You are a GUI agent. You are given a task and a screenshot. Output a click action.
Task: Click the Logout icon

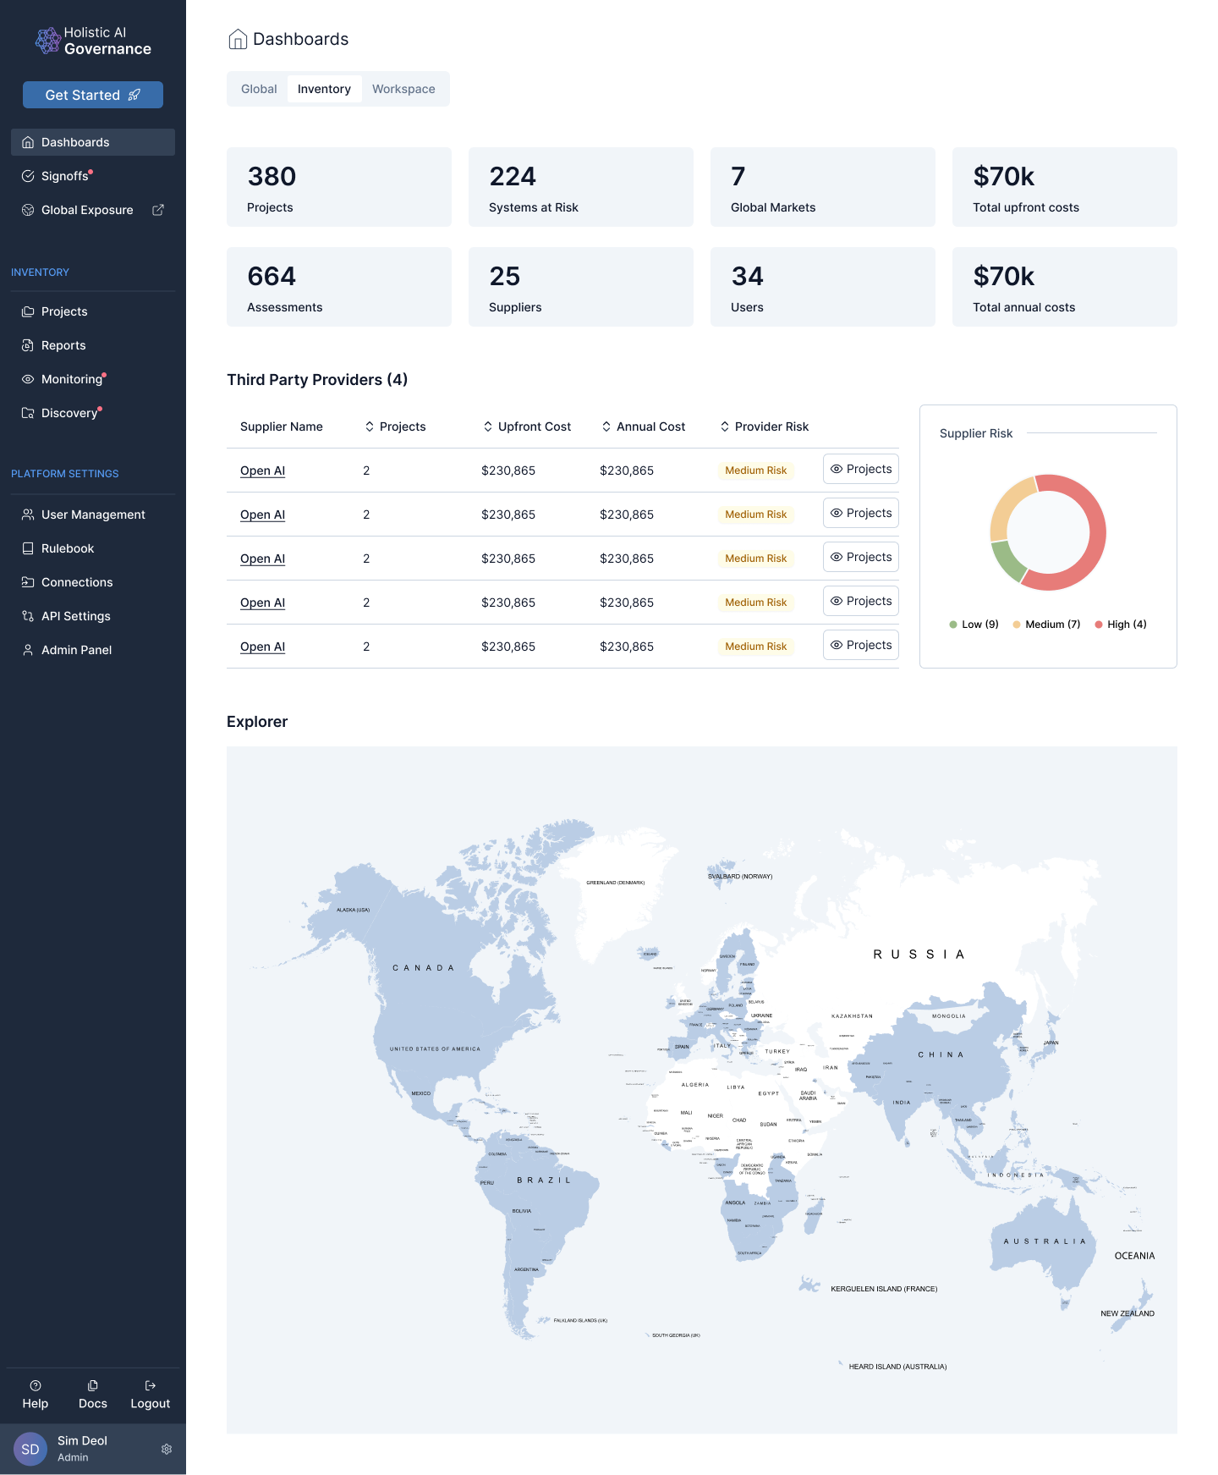pos(151,1385)
